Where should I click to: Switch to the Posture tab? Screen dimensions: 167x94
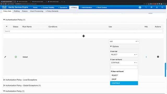25,11
